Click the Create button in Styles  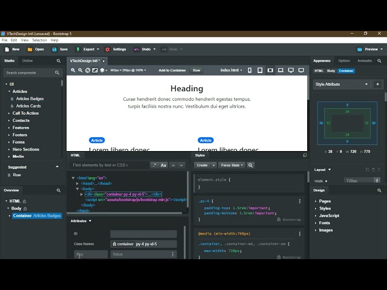coord(202,165)
